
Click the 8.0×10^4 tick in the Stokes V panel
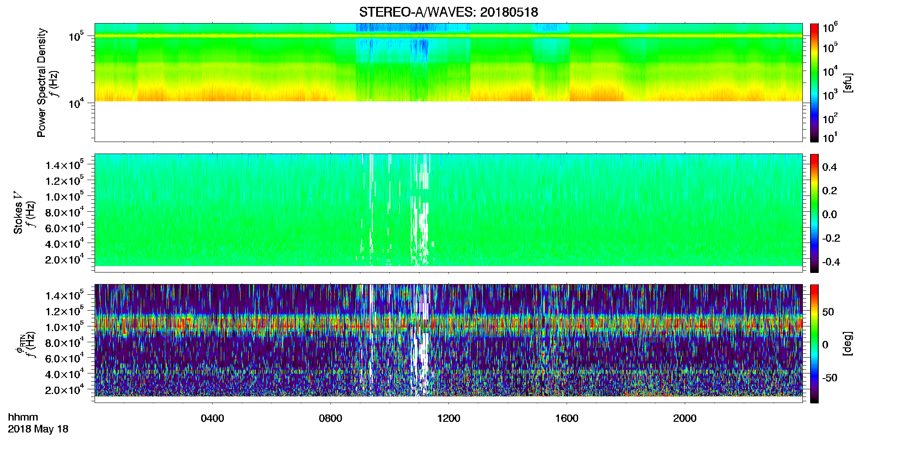click(x=65, y=213)
